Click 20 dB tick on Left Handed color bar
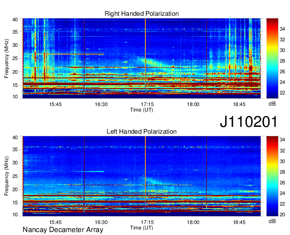290x235 pixels. 282,215
